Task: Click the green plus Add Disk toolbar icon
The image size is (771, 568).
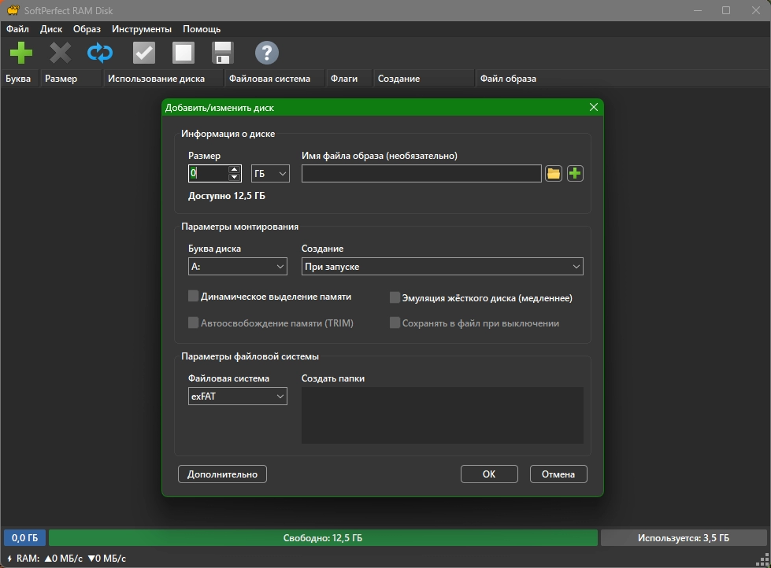Action: (x=21, y=53)
